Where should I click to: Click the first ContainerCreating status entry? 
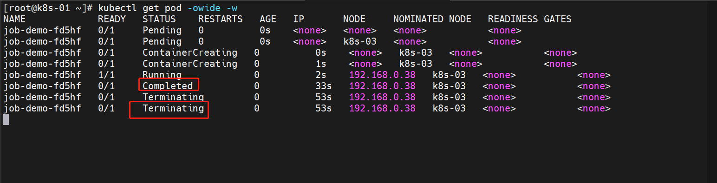tap(190, 52)
